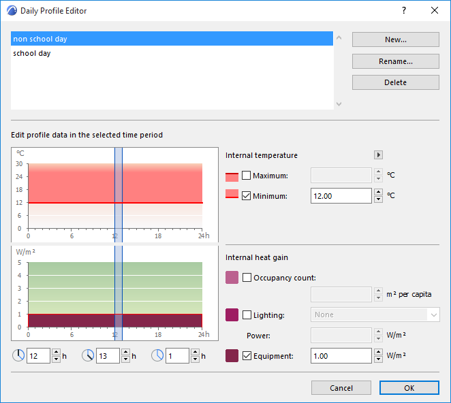Screen dimensions: 451x403
Task: Click the maximum temperature line icon
Action: 232,176
